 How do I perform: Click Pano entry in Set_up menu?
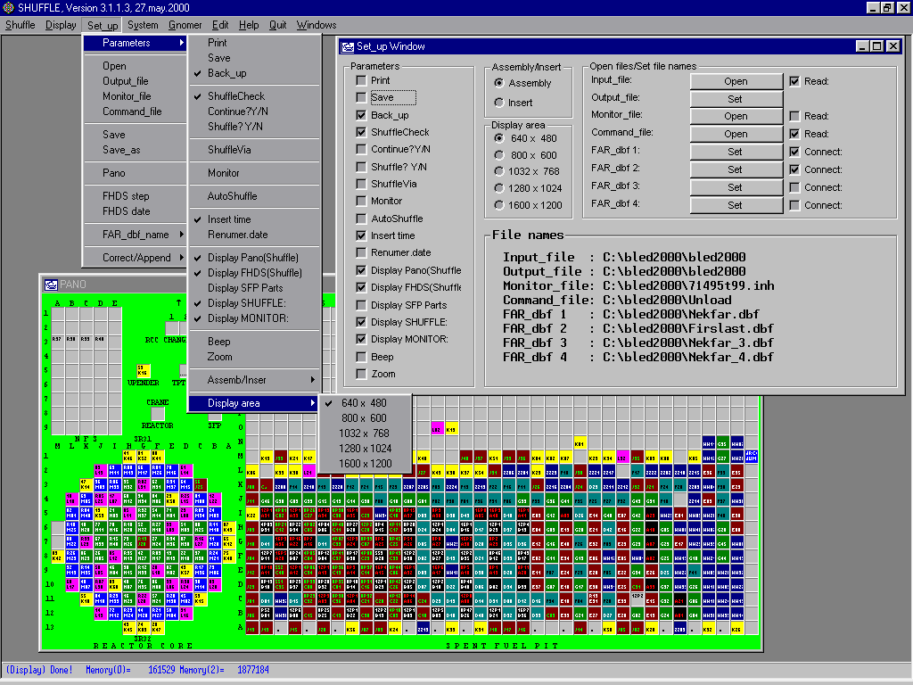(136, 173)
